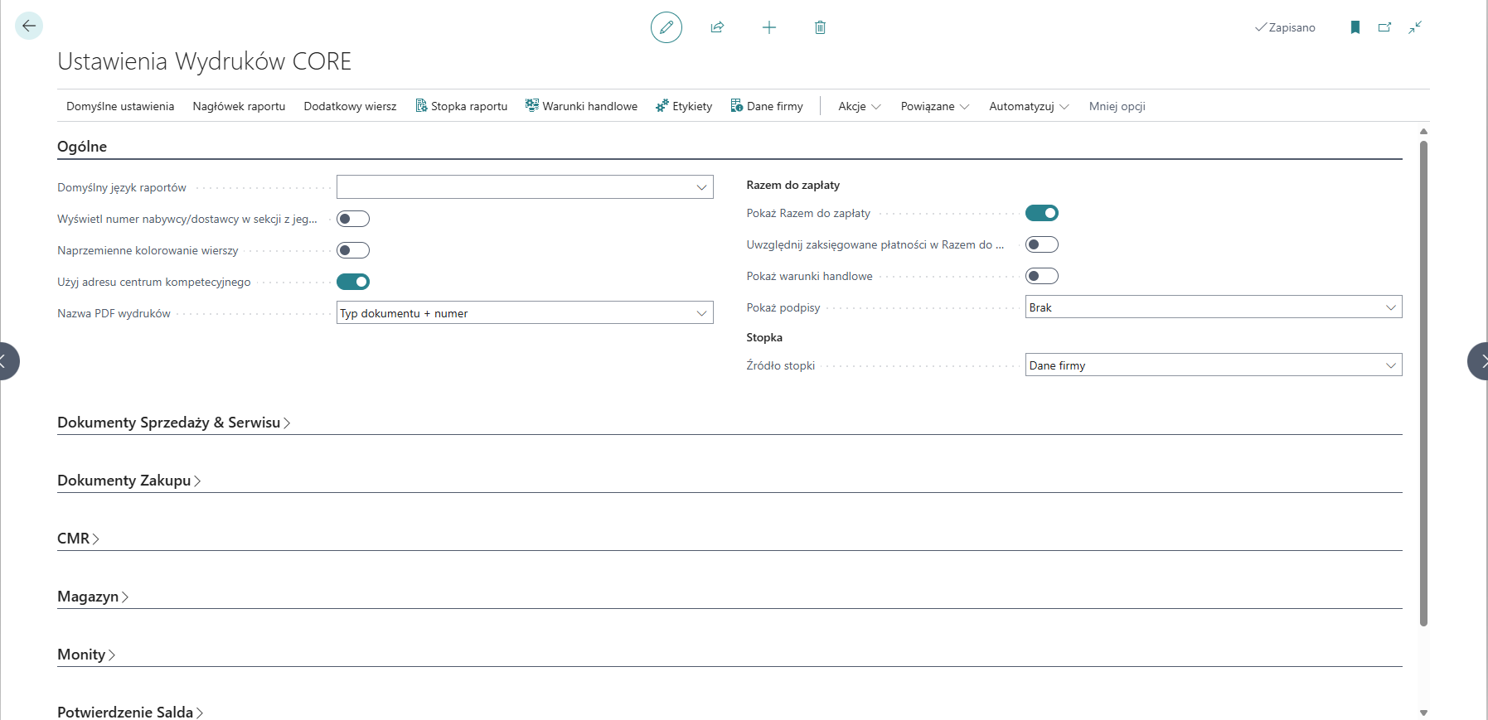This screenshot has width=1488, height=720.
Task: Enable Naprzemienne kolorowanie wierszy toggle
Action: pyautogui.click(x=353, y=250)
